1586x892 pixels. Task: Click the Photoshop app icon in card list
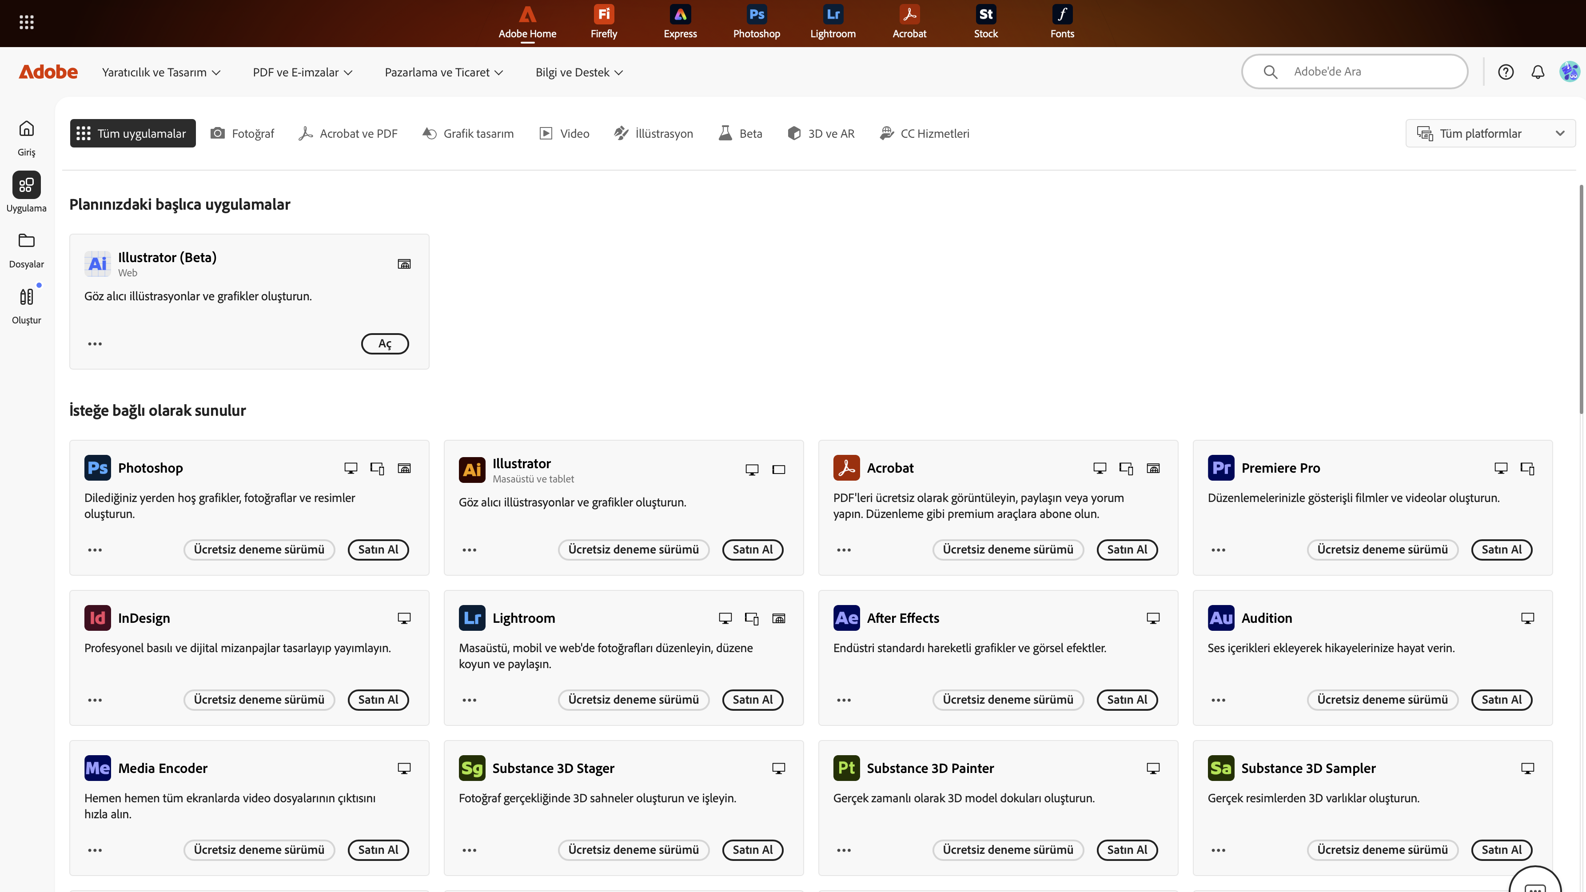click(x=97, y=468)
